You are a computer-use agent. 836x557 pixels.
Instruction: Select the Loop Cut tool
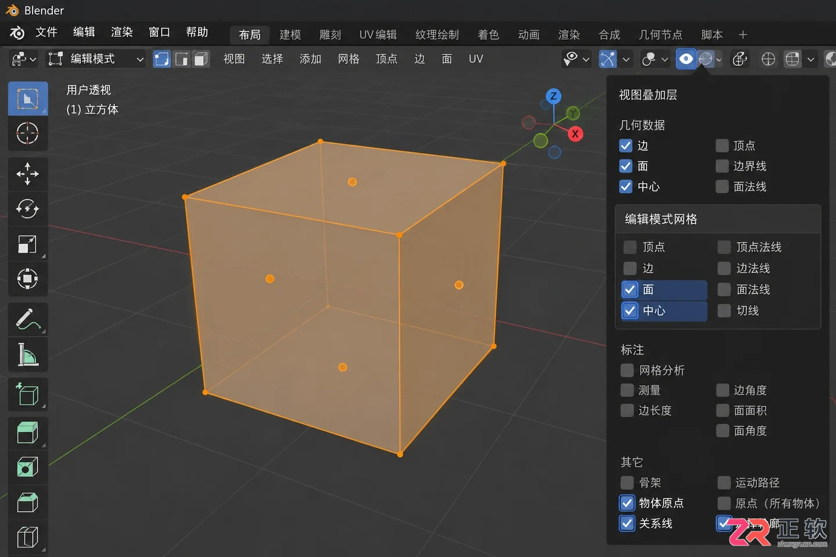click(x=28, y=537)
